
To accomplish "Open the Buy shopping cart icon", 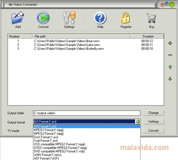I will pos(151,18).
